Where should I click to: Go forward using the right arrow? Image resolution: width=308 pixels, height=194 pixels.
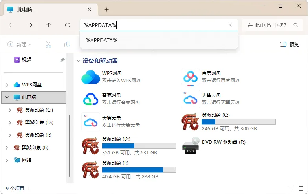[30, 25]
